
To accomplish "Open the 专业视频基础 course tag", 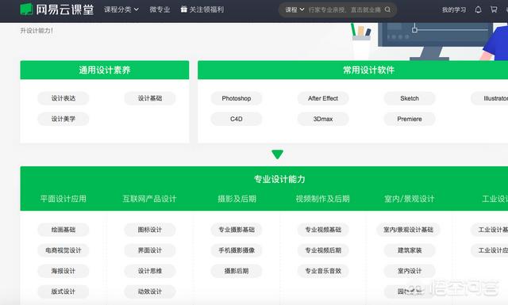I will pyautogui.click(x=323, y=230).
